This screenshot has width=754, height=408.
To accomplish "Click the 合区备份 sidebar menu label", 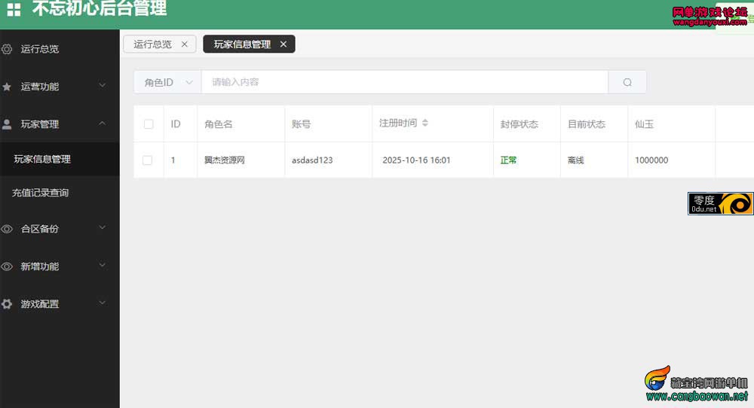I will (40, 229).
